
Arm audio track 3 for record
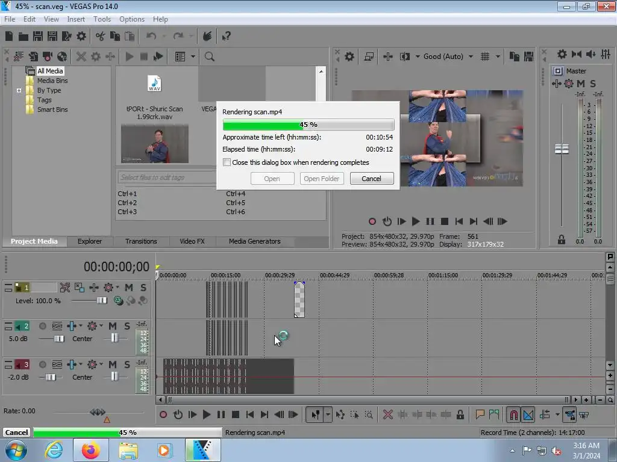[43, 365]
